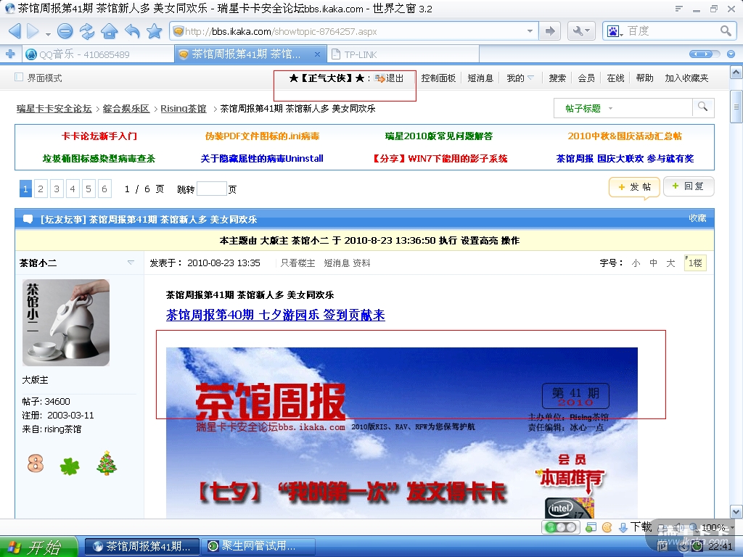Go to the browser home page
The image size is (743, 557).
tap(109, 31)
